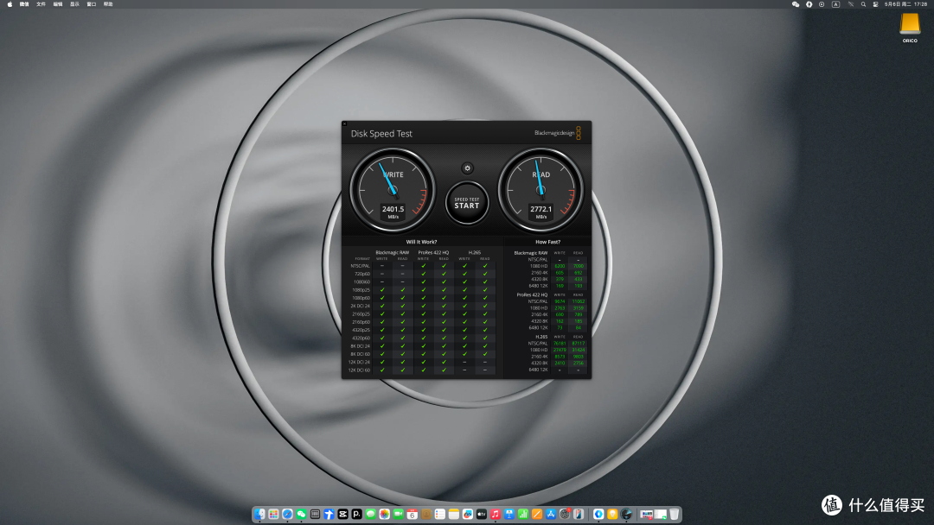Open Photos from the dock

click(384, 514)
